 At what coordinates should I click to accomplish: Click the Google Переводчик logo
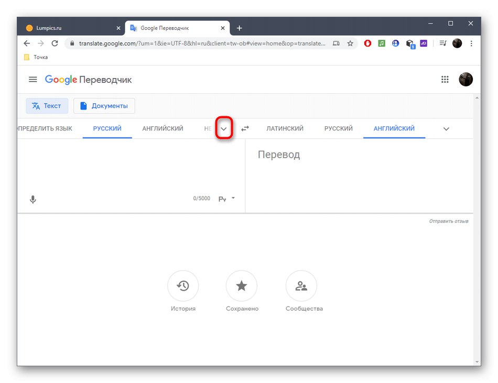pyautogui.click(x=88, y=80)
